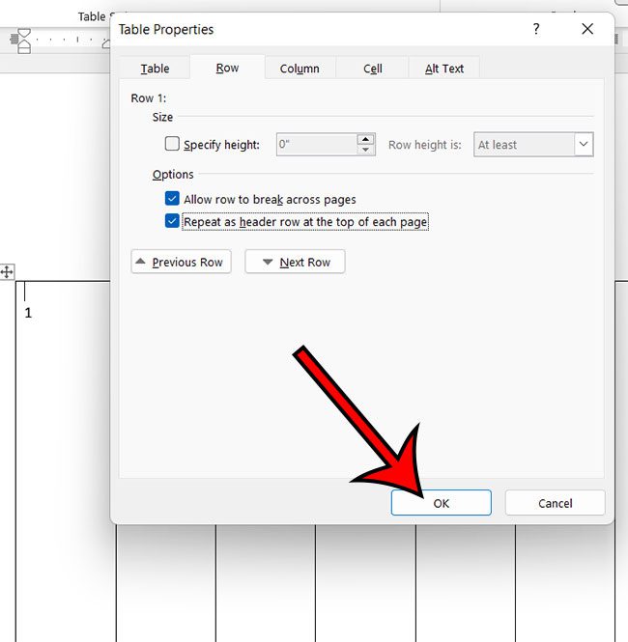Click the down arrow of height spinner
628x642 pixels.
pyautogui.click(x=365, y=150)
